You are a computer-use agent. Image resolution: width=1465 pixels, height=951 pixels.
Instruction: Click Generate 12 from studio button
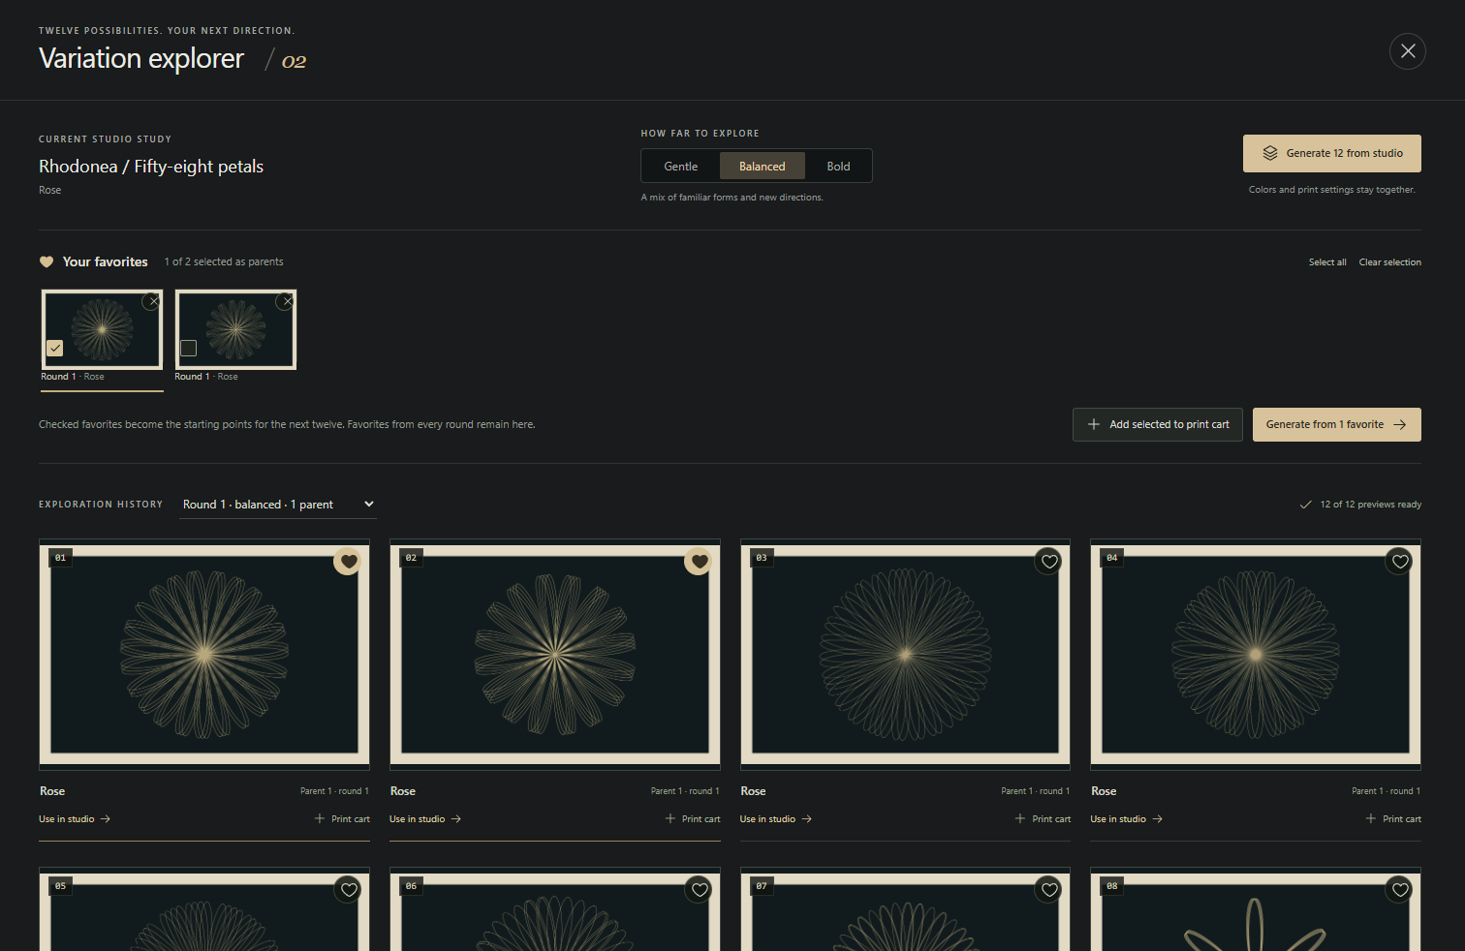point(1332,153)
